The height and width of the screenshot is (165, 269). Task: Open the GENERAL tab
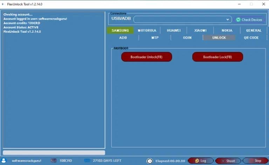click(254, 31)
